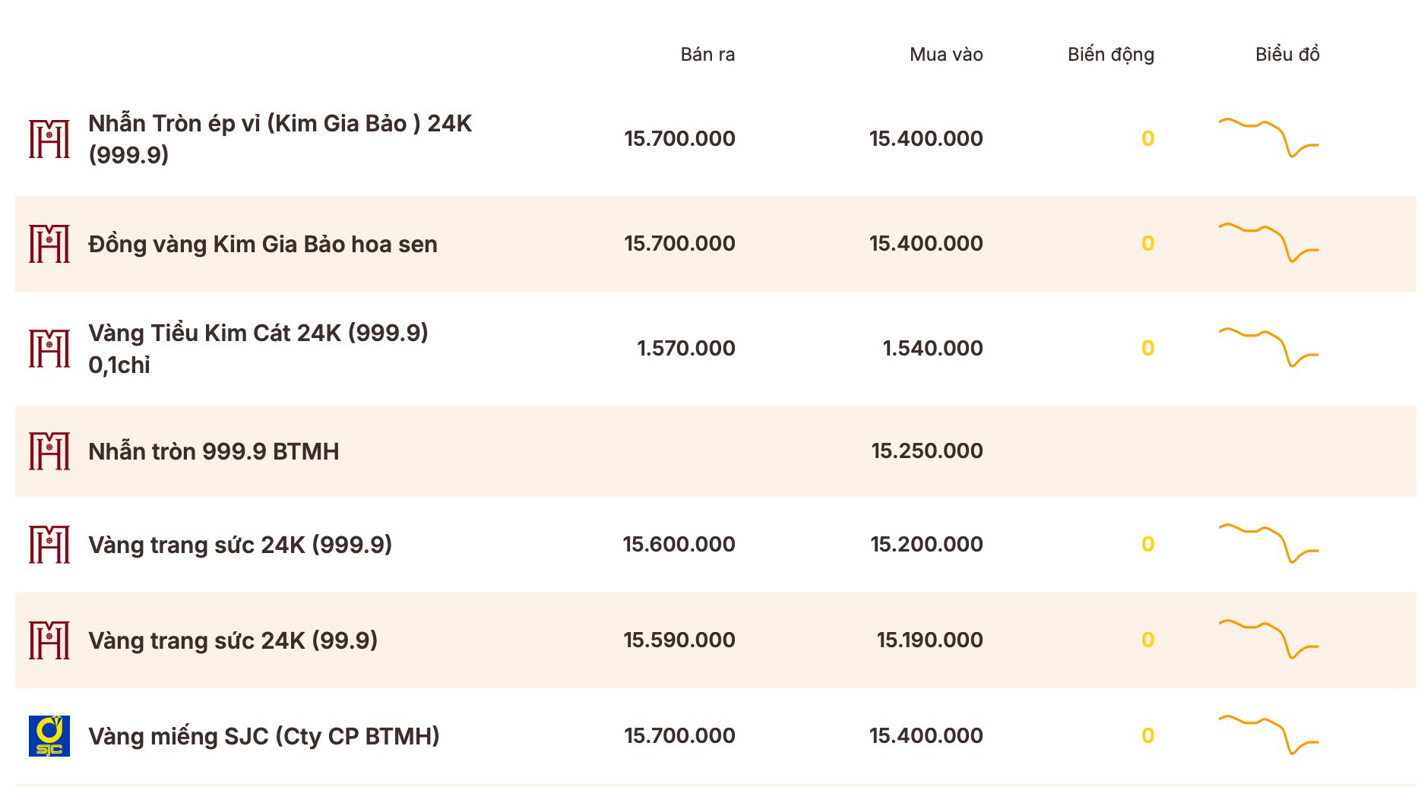1418x787 pixels.
Task: Select the Biến động column header
Action: [x=1111, y=55]
